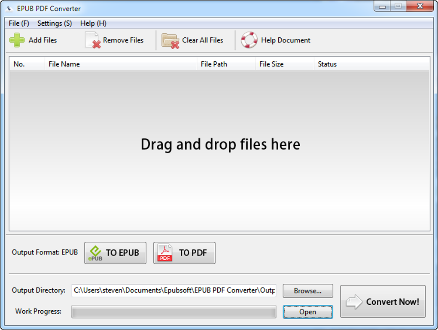Click the Drag and drop files here area

coord(220,150)
